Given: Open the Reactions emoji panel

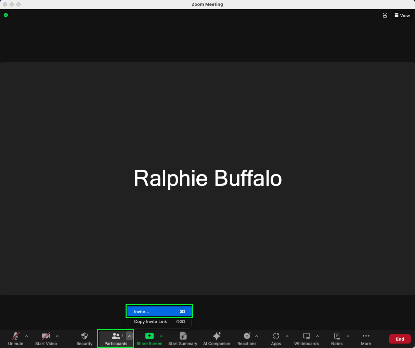Looking at the screenshot, I should click(247, 336).
